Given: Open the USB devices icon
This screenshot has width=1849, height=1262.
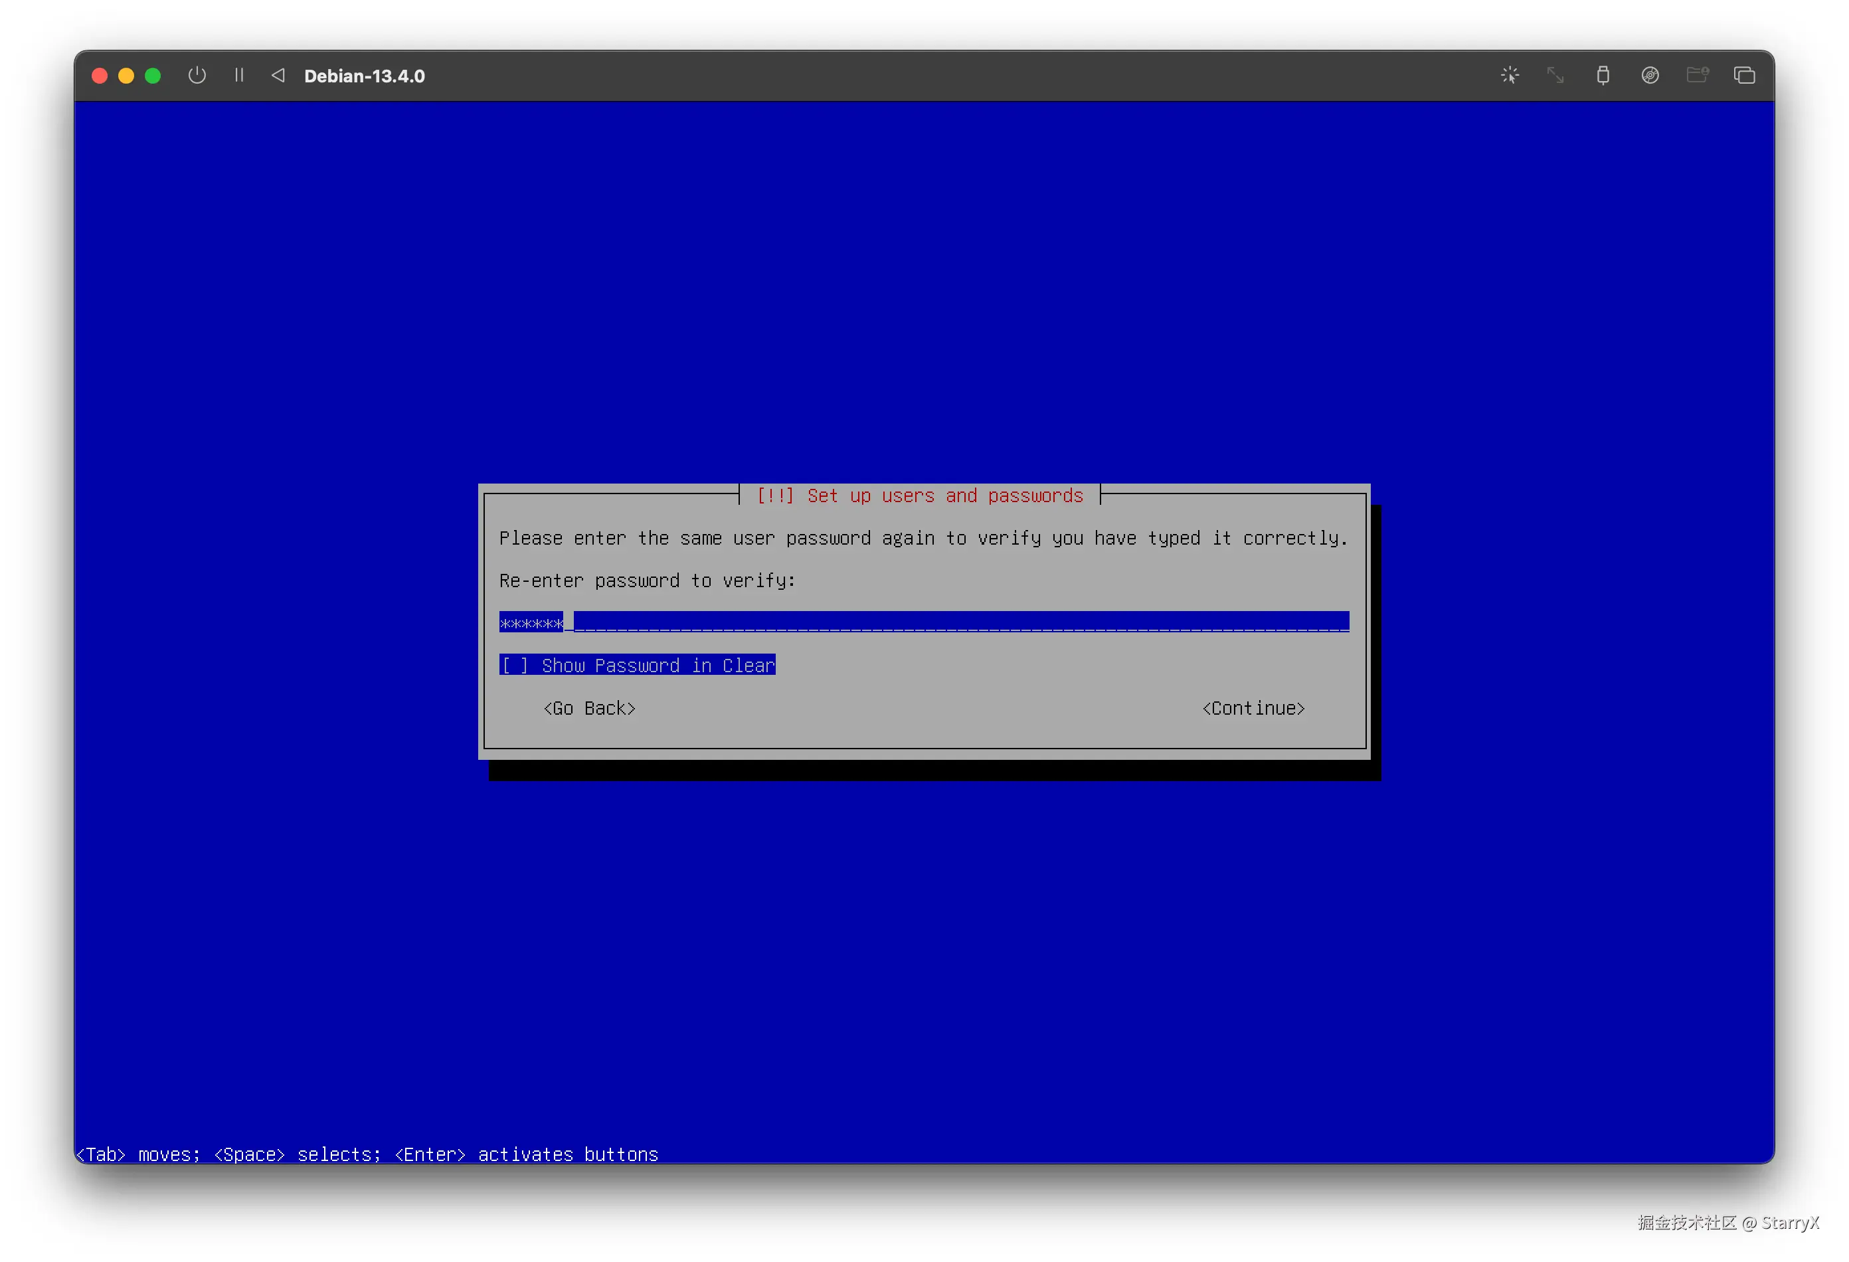Looking at the screenshot, I should (1603, 76).
